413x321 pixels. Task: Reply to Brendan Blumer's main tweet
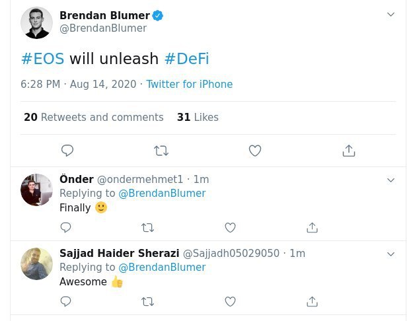pyautogui.click(x=67, y=151)
